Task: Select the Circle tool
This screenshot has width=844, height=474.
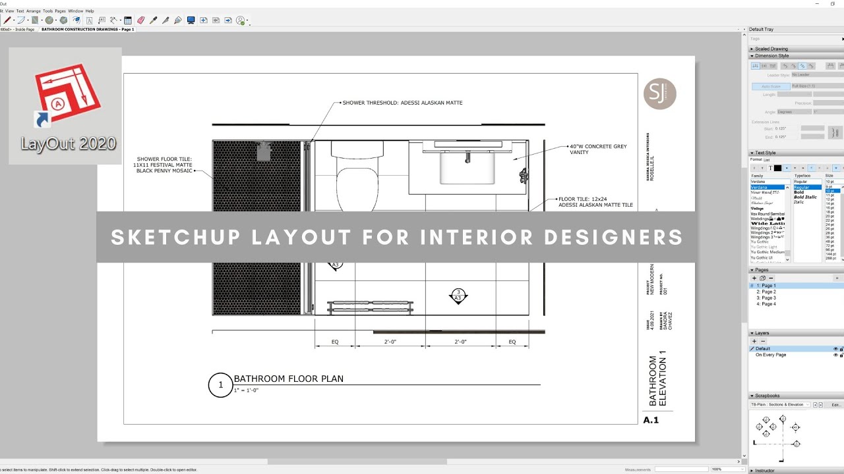Action: [x=49, y=20]
